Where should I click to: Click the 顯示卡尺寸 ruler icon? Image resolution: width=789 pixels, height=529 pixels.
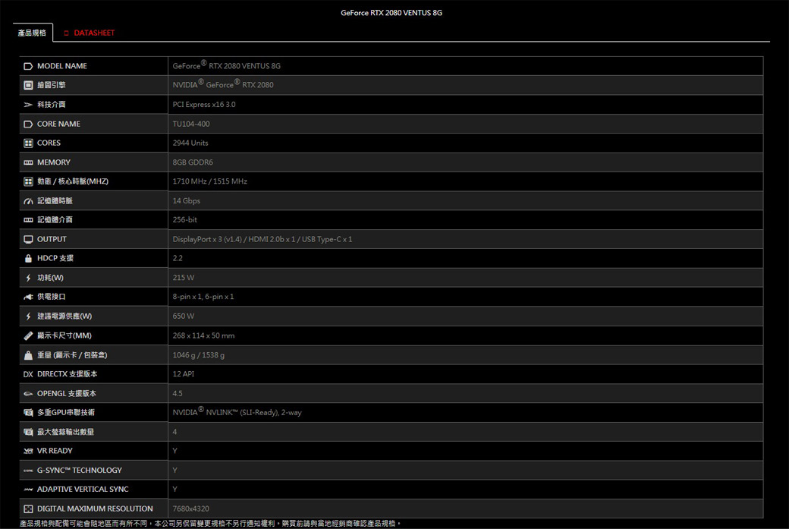click(x=28, y=335)
